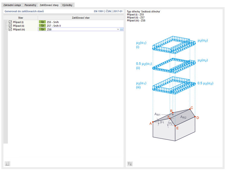The width and height of the screenshot is (226, 170).
Task: Click the Generovat do zatěžovacích stavů heading
Action: tap(24, 11)
